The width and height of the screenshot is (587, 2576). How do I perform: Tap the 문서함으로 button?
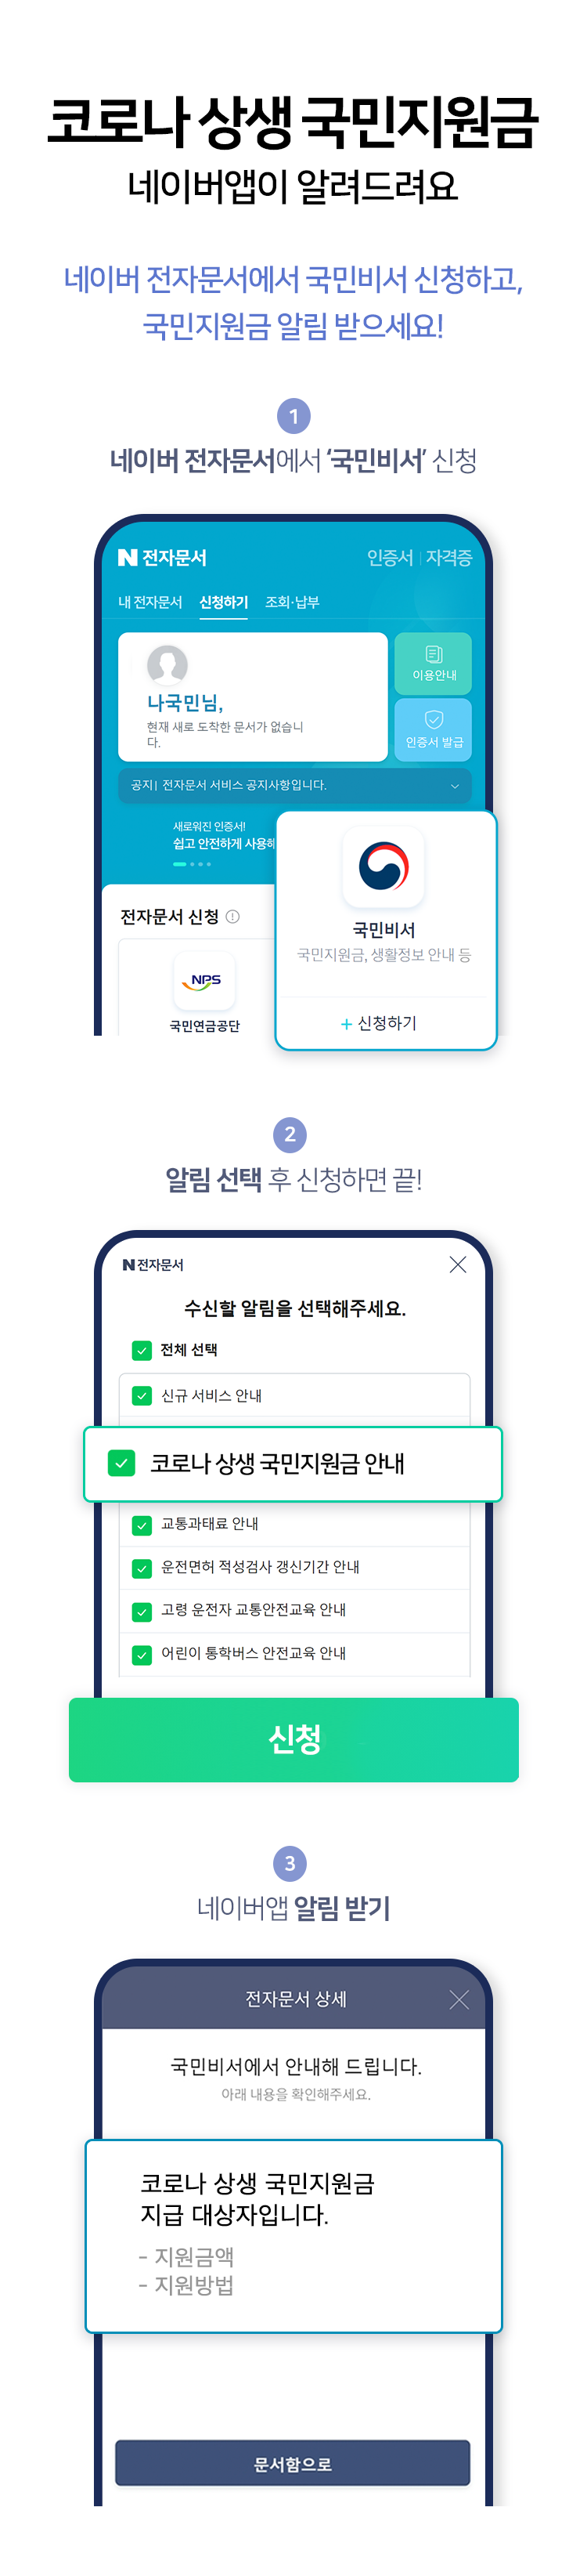point(293,2463)
